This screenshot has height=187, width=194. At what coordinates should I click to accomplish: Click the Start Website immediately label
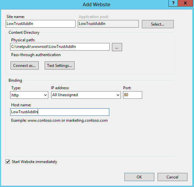tap(34, 162)
